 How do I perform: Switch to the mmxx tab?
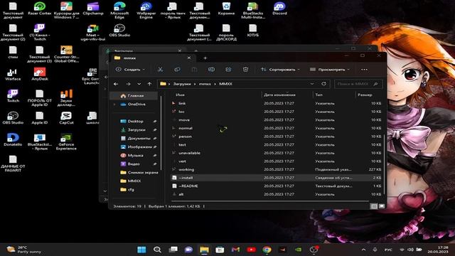click(151, 58)
